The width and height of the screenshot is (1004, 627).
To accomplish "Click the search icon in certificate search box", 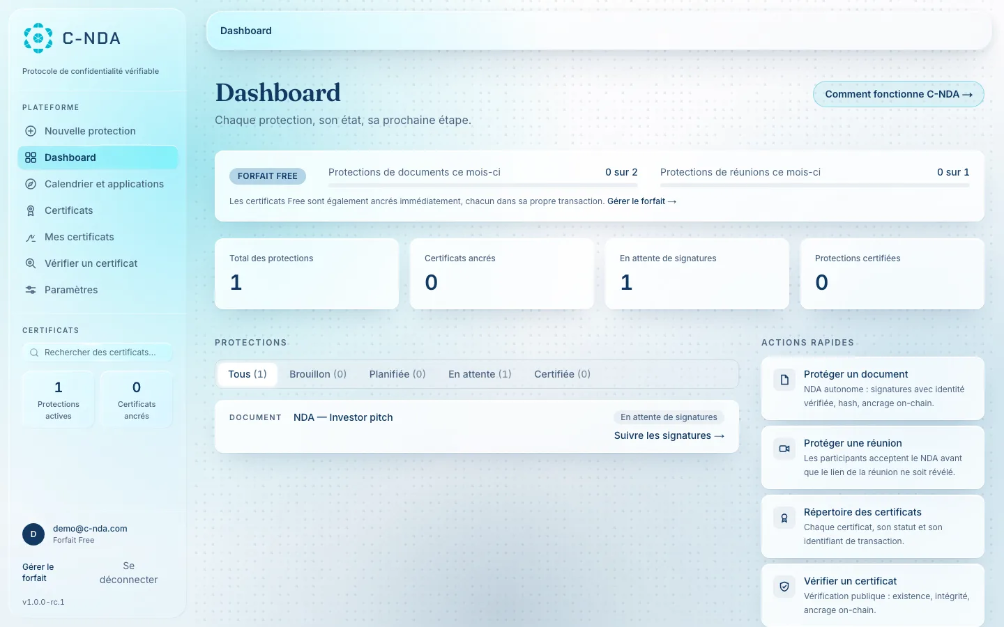I will 34,353.
